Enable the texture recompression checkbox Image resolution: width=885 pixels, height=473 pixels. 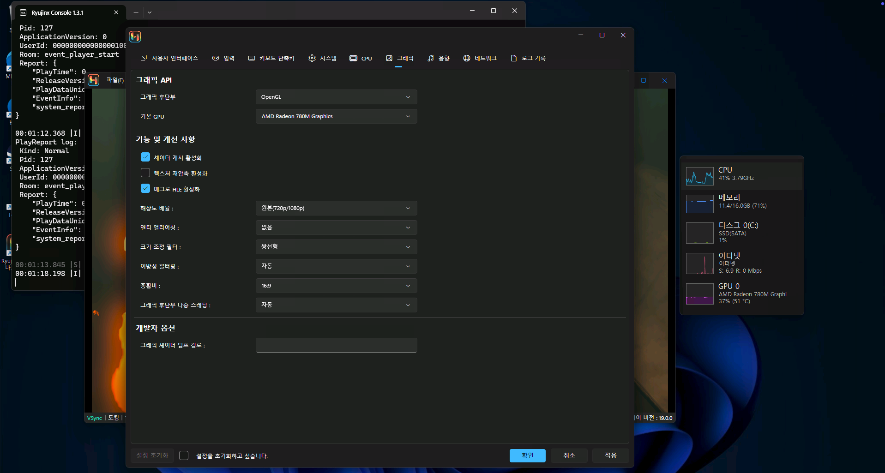145,173
